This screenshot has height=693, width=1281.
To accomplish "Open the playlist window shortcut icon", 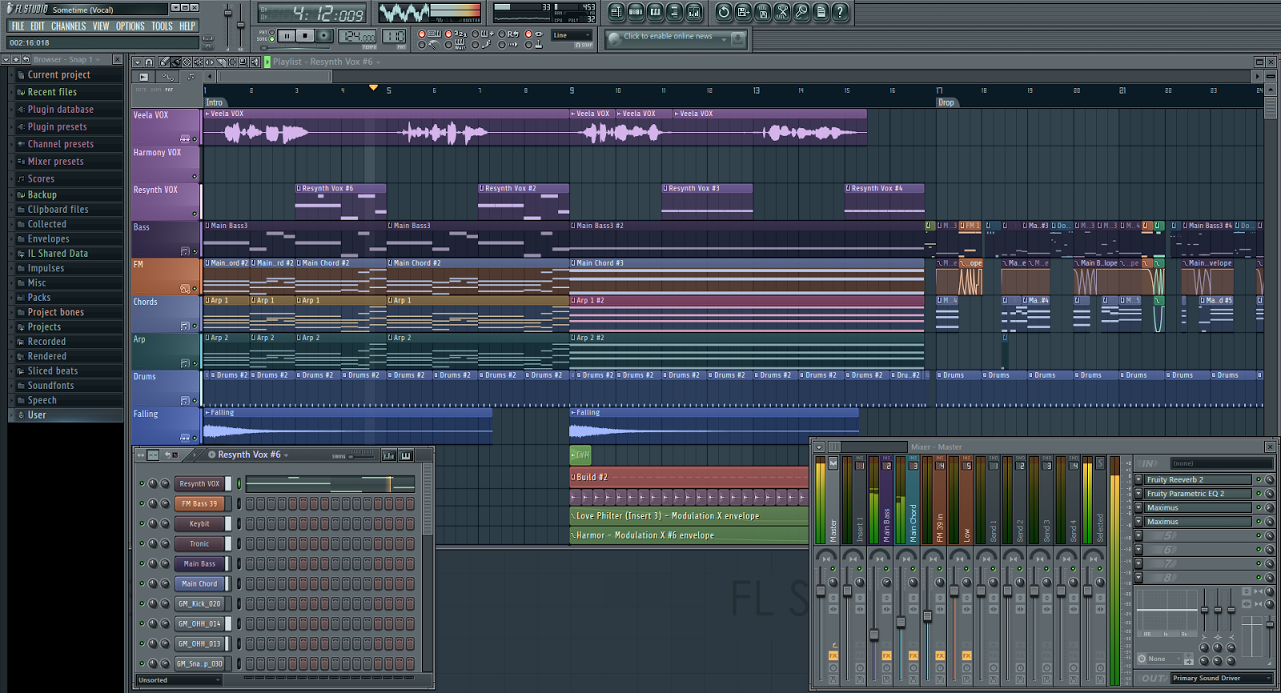I will pos(616,12).
